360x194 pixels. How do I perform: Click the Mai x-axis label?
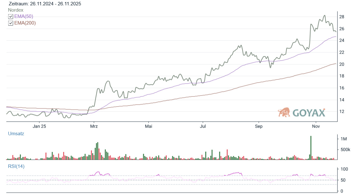point(148,126)
